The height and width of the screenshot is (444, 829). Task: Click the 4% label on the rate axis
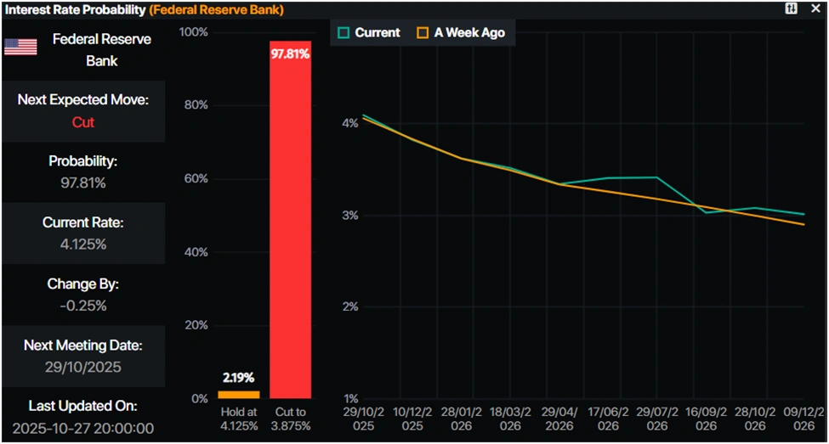[x=349, y=124]
